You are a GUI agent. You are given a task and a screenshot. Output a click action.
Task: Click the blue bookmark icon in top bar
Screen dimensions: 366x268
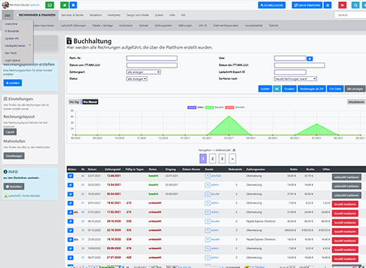(73, 5)
